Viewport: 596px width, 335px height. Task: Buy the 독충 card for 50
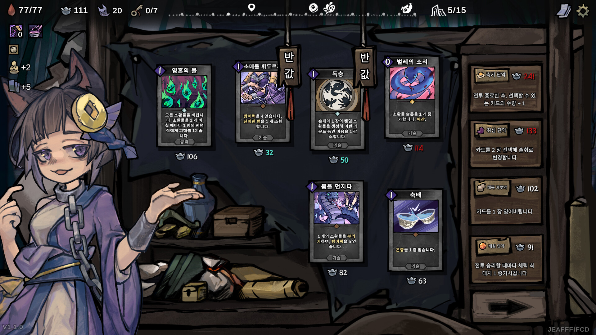(x=337, y=109)
